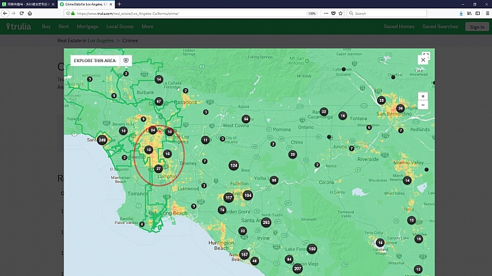Image resolution: width=492 pixels, height=276 pixels.
Task: Click the Torrance map label
Action: pyautogui.click(x=137, y=194)
